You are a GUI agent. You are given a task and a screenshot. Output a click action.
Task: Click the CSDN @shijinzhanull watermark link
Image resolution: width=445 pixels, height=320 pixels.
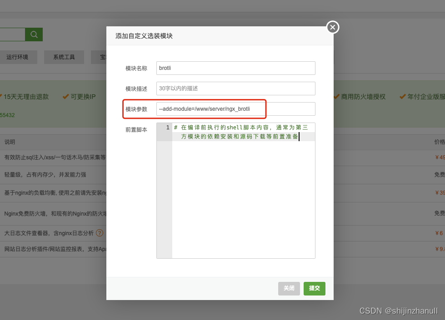[x=400, y=311]
